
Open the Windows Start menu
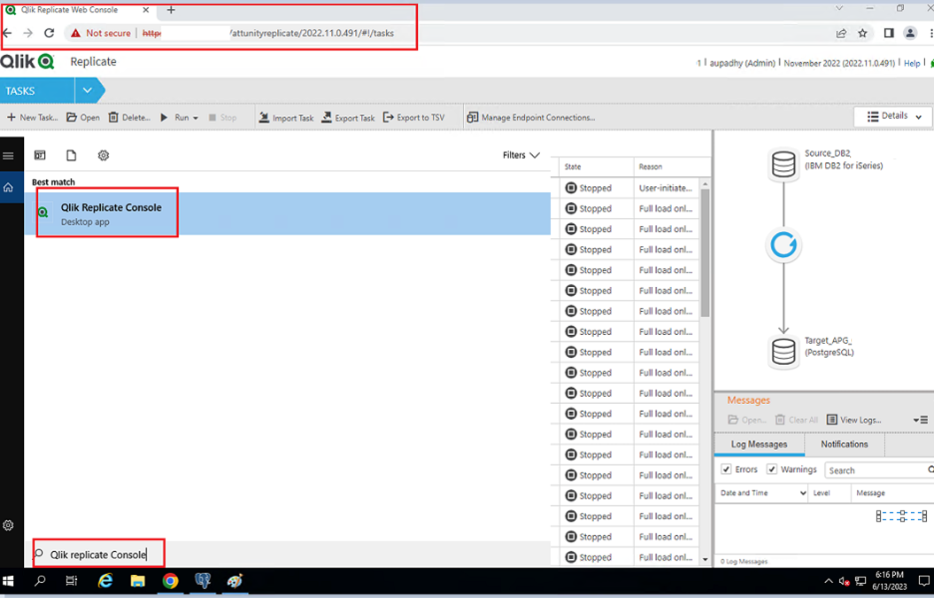click(8, 581)
